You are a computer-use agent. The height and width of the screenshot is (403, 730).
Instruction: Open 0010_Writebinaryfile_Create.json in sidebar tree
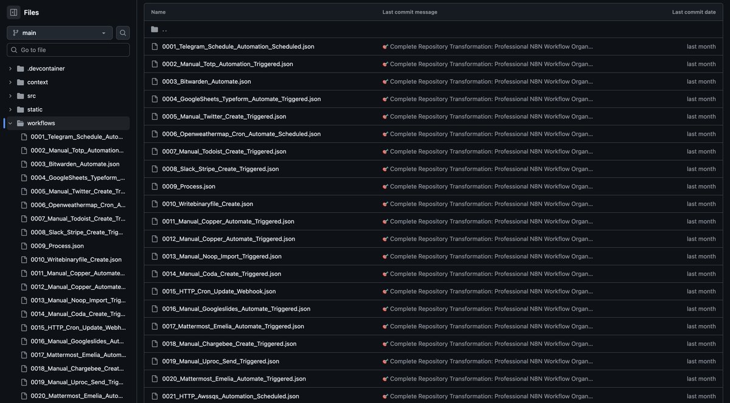click(76, 260)
